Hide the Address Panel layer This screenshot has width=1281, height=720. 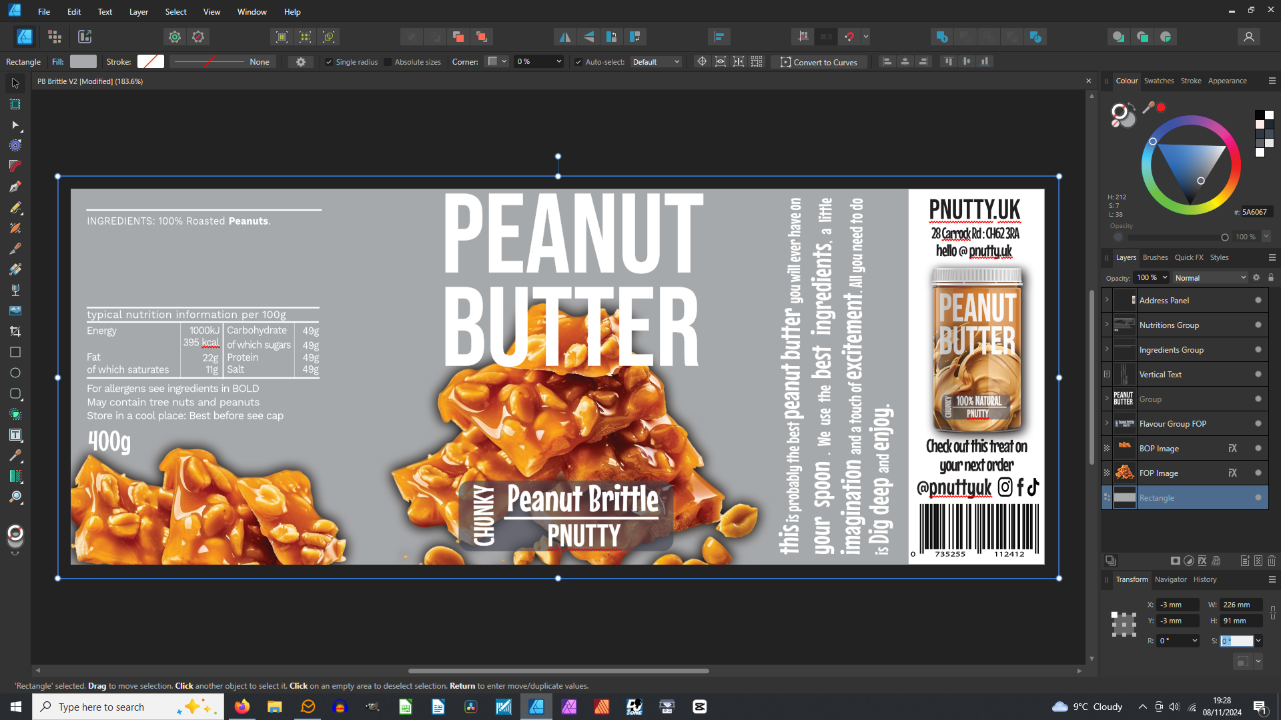coord(1258,300)
